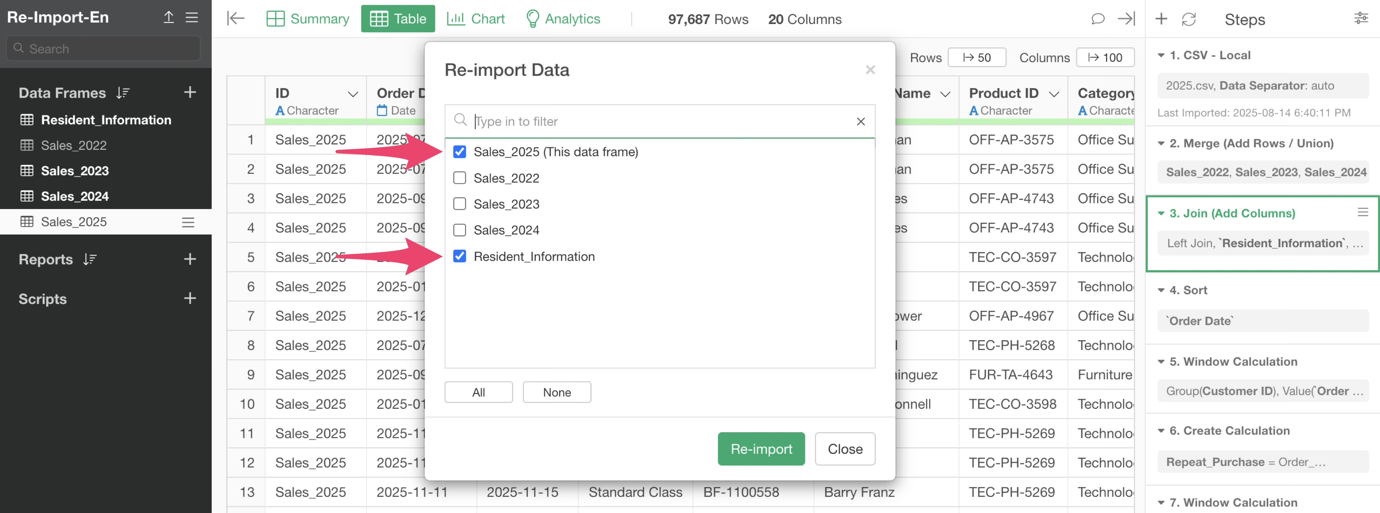Image resolution: width=1380 pixels, height=513 pixels.
Task: Open the ID column dropdown arrow
Action: coord(353,94)
